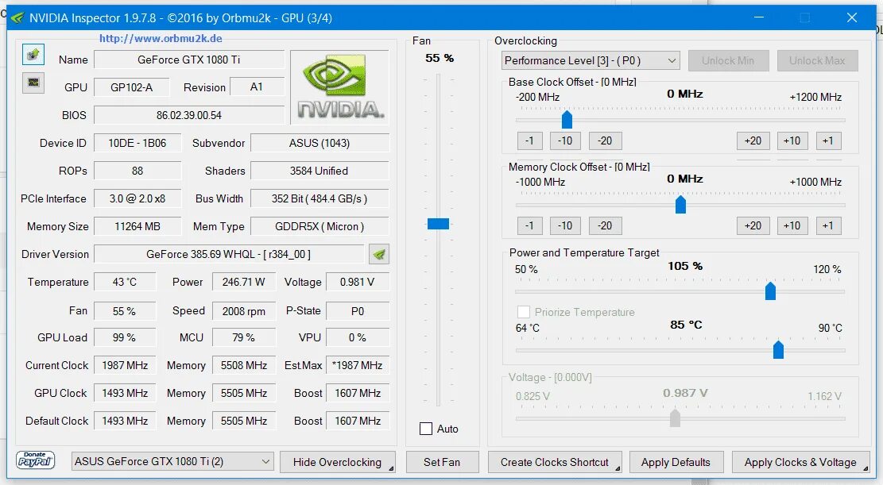The image size is (883, 485).
Task: Click -20 under Base Clock Offset
Action: (x=605, y=140)
